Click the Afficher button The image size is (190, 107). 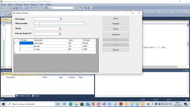tap(116, 29)
